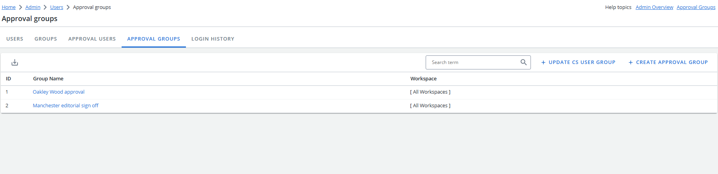The width and height of the screenshot is (718, 174).
Task: Select the Approval Users tab
Action: (x=92, y=39)
